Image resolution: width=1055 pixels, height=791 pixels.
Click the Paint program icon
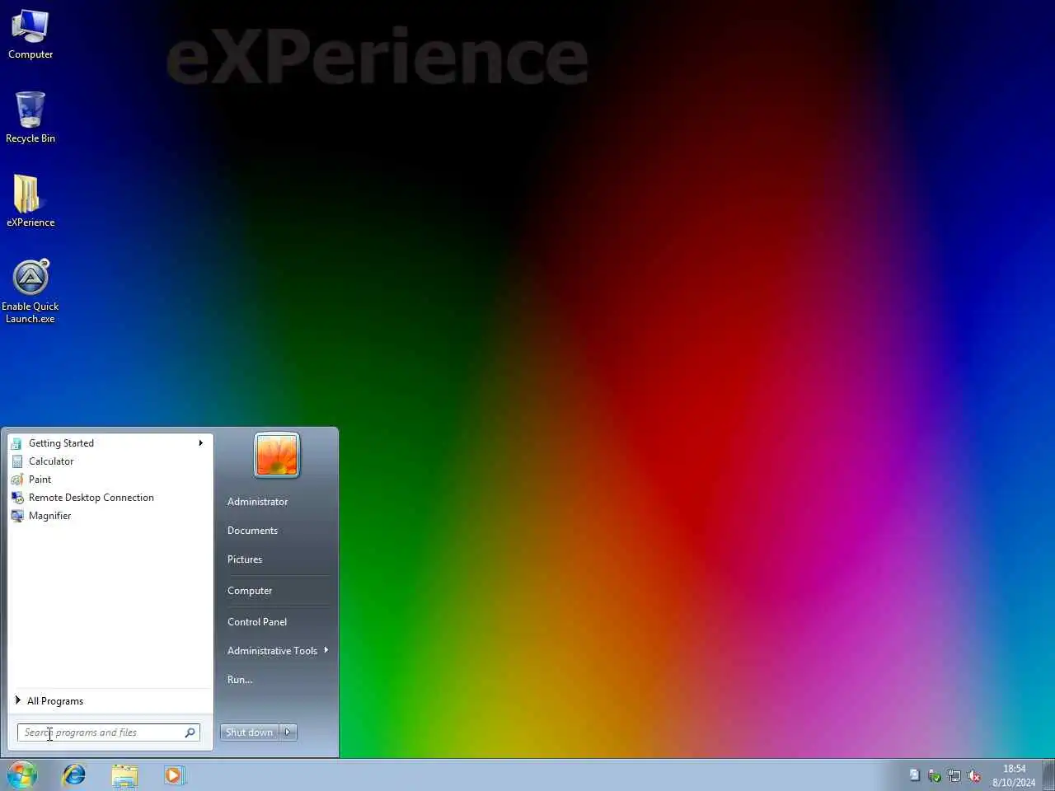coord(16,480)
